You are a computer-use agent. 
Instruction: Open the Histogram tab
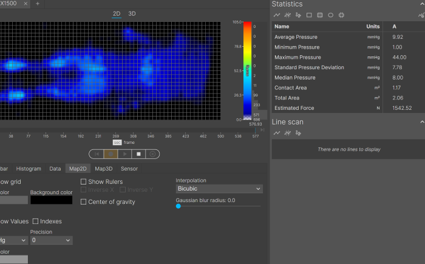(29, 169)
